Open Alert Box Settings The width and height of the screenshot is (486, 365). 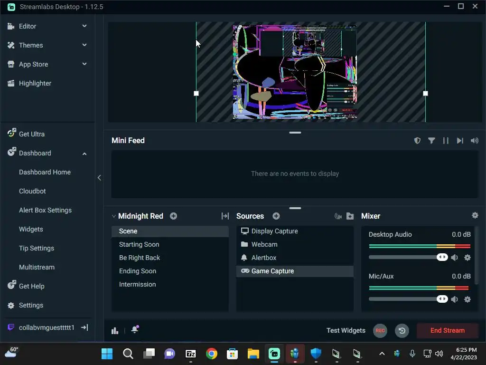tap(45, 210)
